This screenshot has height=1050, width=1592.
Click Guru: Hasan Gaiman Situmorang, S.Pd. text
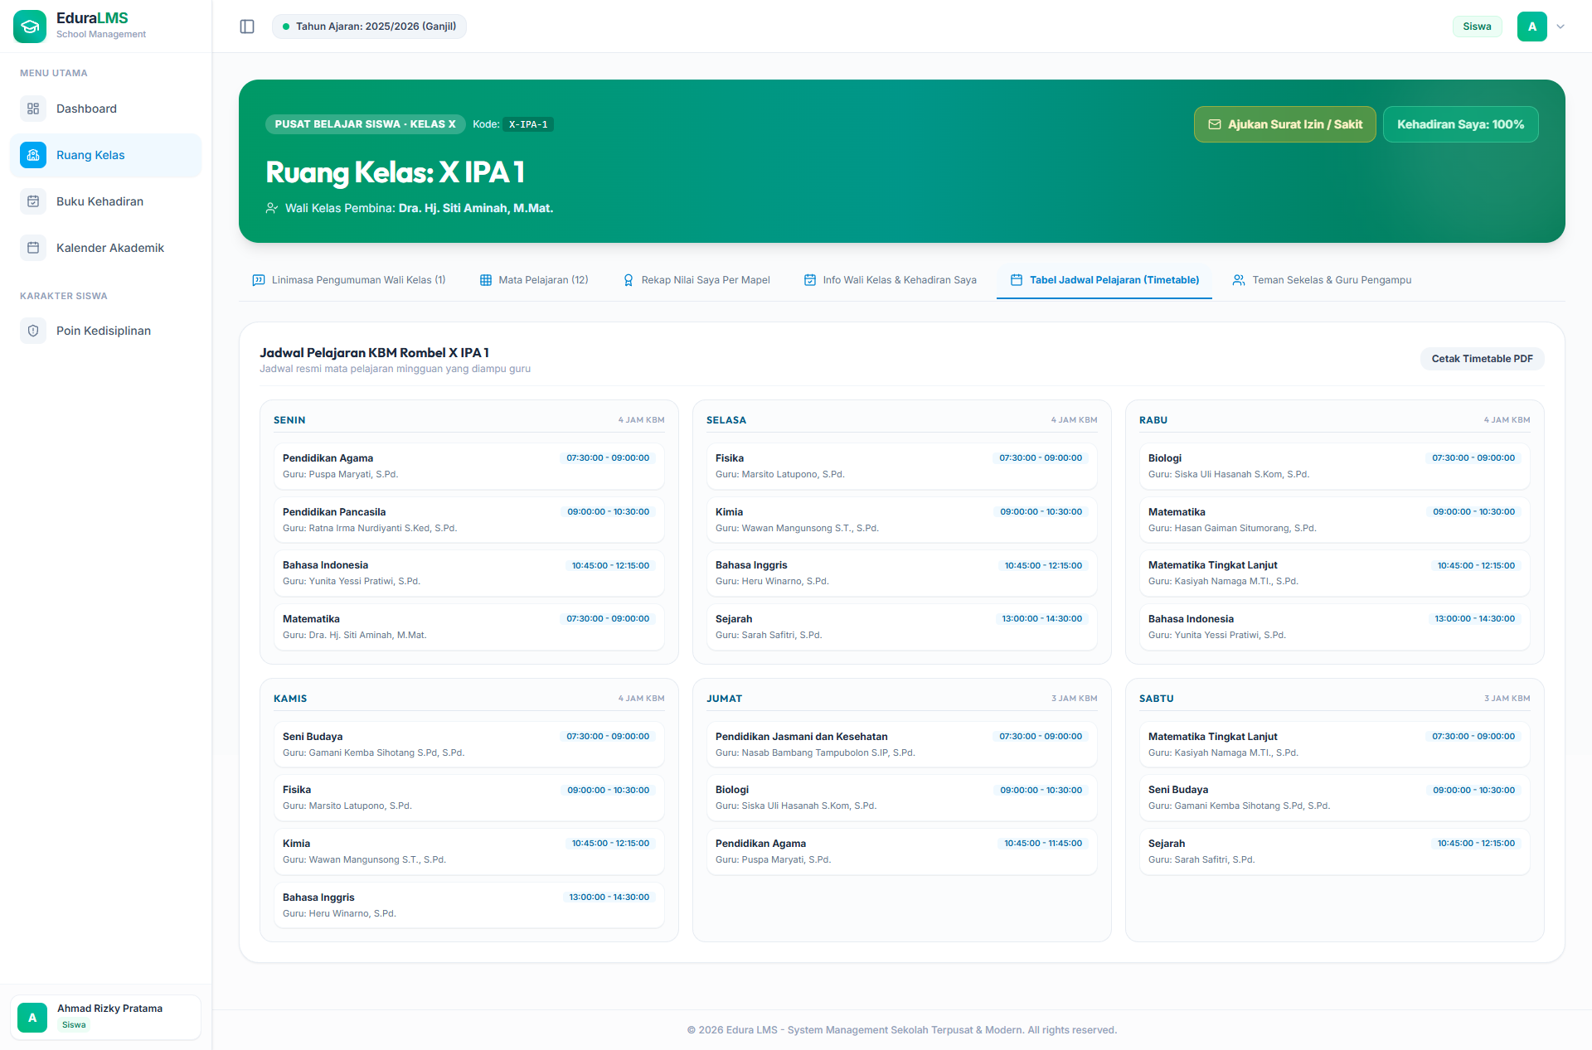click(x=1232, y=528)
